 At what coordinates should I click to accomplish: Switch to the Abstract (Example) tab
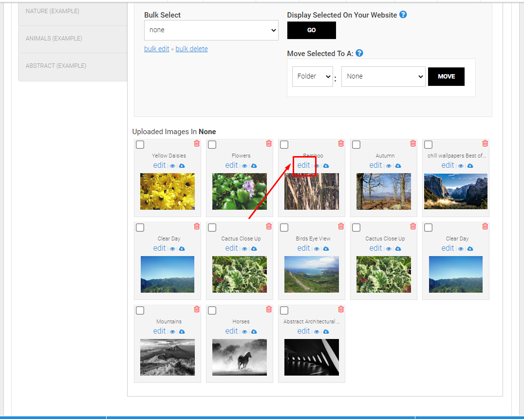pos(73,66)
